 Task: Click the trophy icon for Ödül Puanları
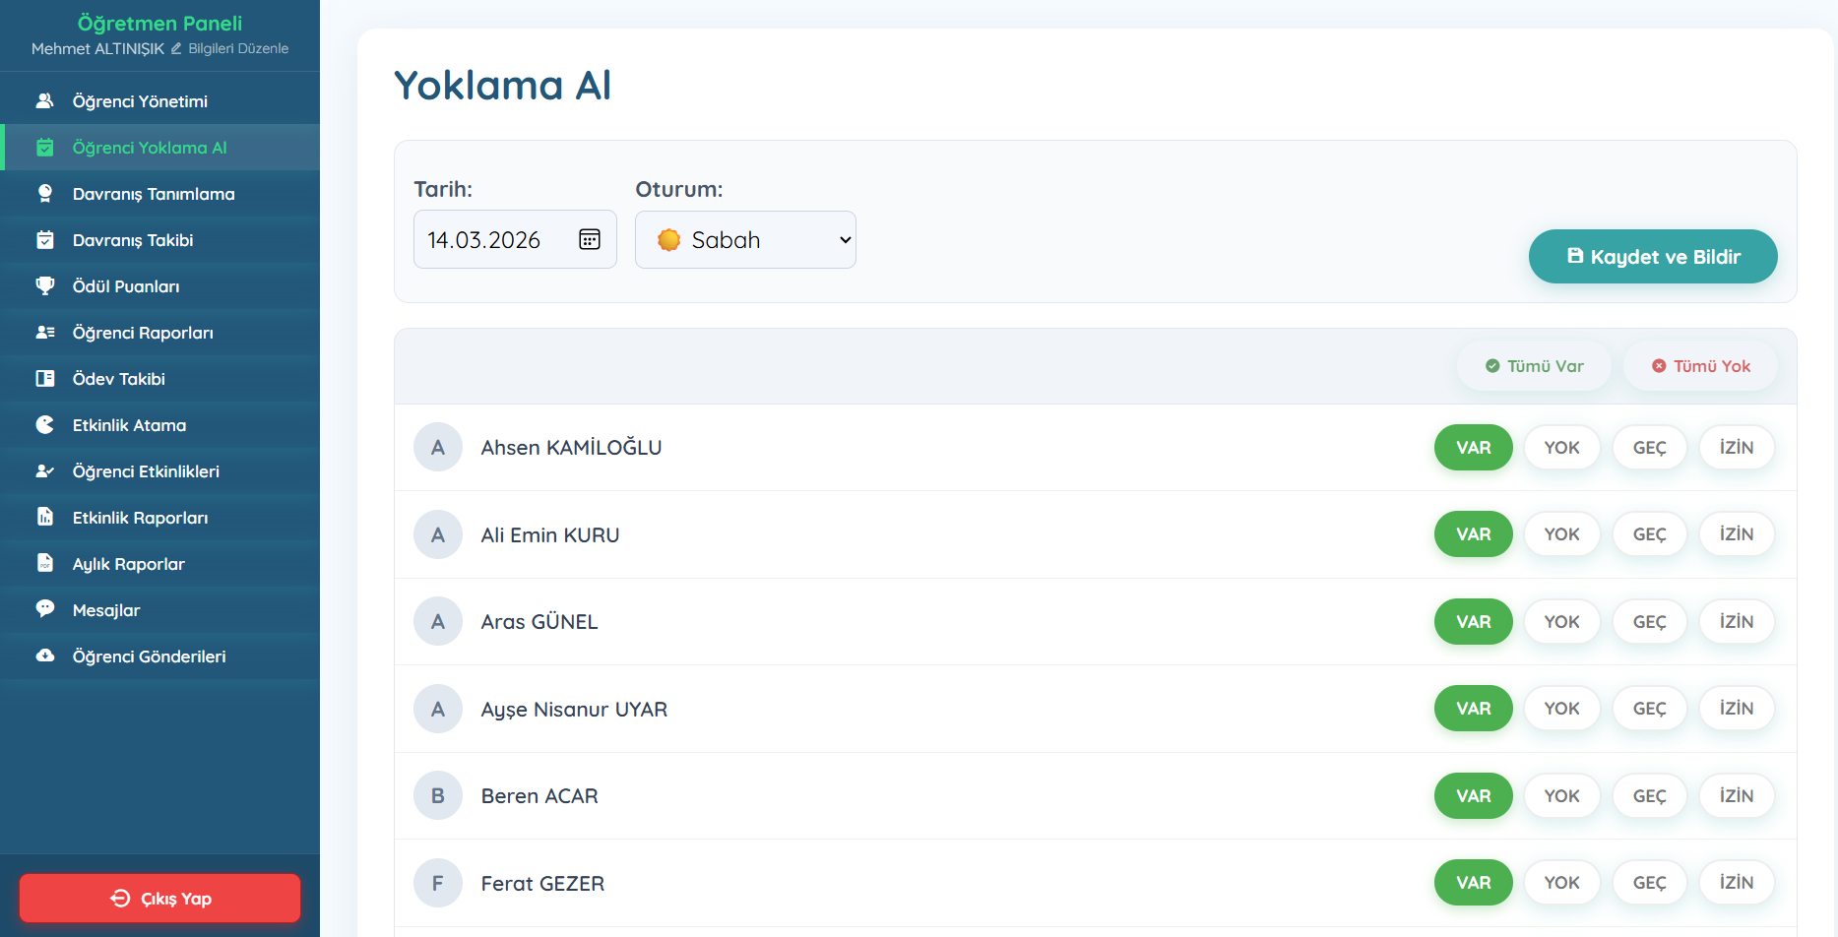[x=45, y=286]
